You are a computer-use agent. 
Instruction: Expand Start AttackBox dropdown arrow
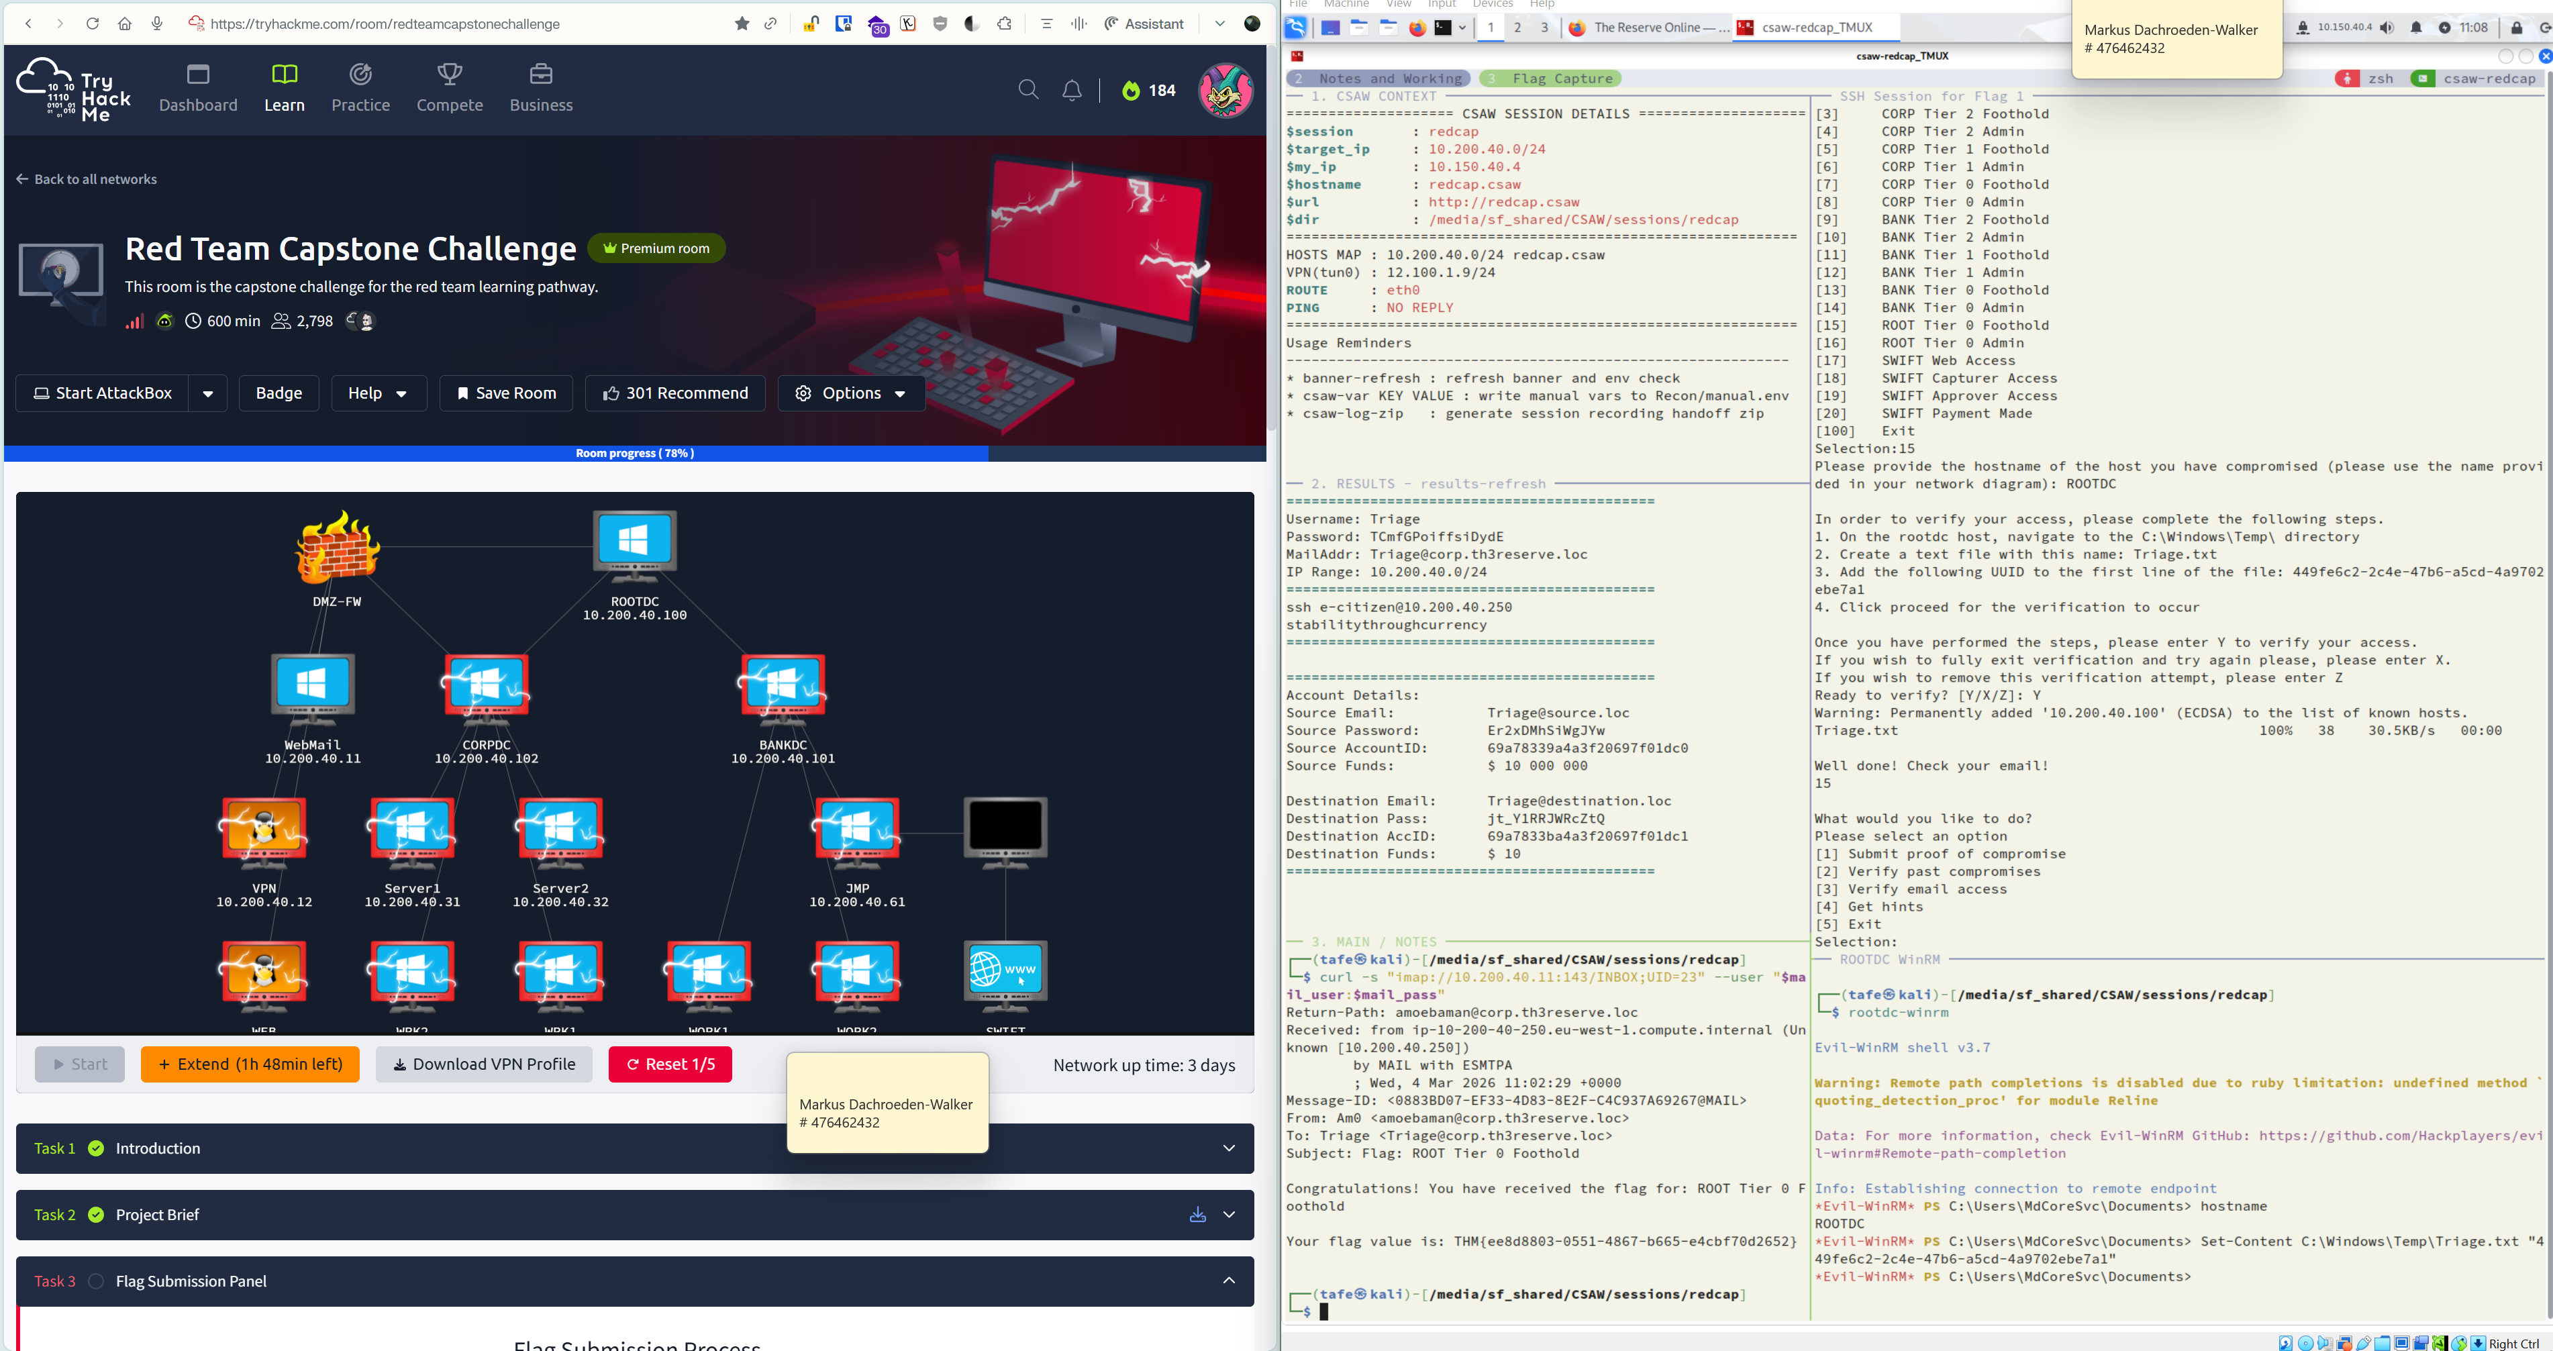coord(208,393)
